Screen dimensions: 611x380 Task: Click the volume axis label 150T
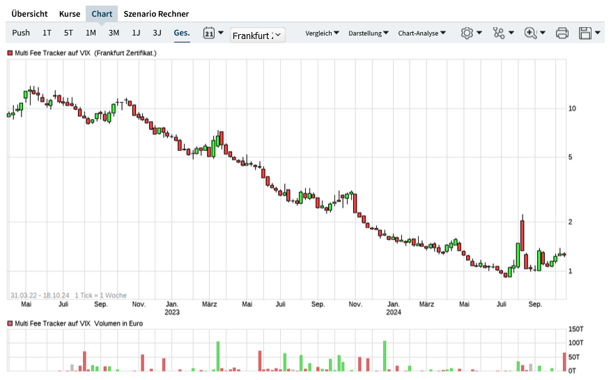tap(576, 329)
